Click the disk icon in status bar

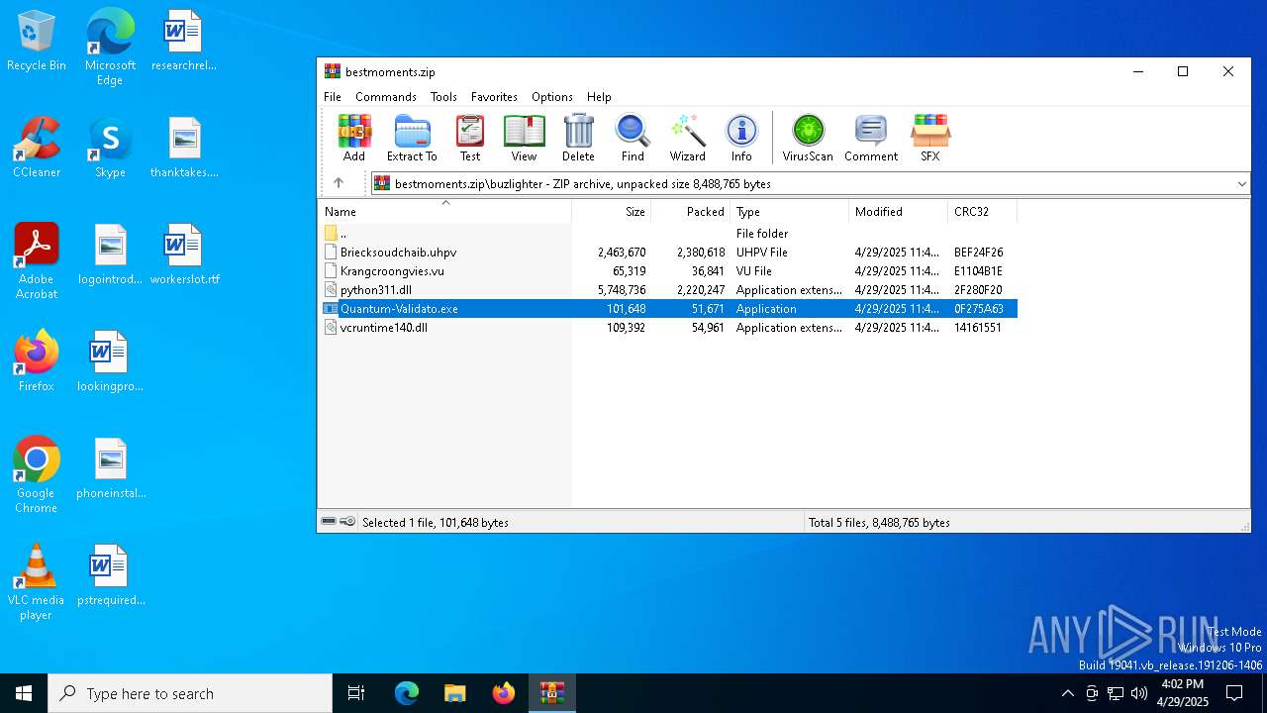click(x=329, y=522)
